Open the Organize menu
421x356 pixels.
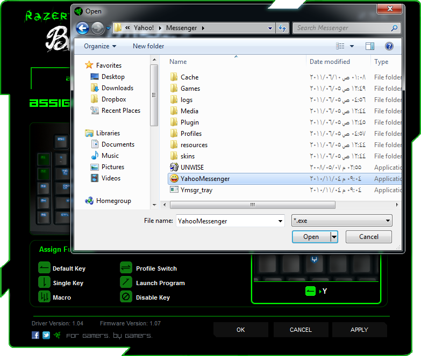[x=100, y=46]
